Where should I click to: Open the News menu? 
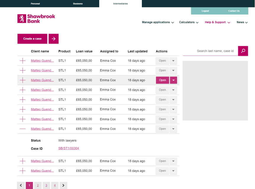pyautogui.click(x=242, y=22)
